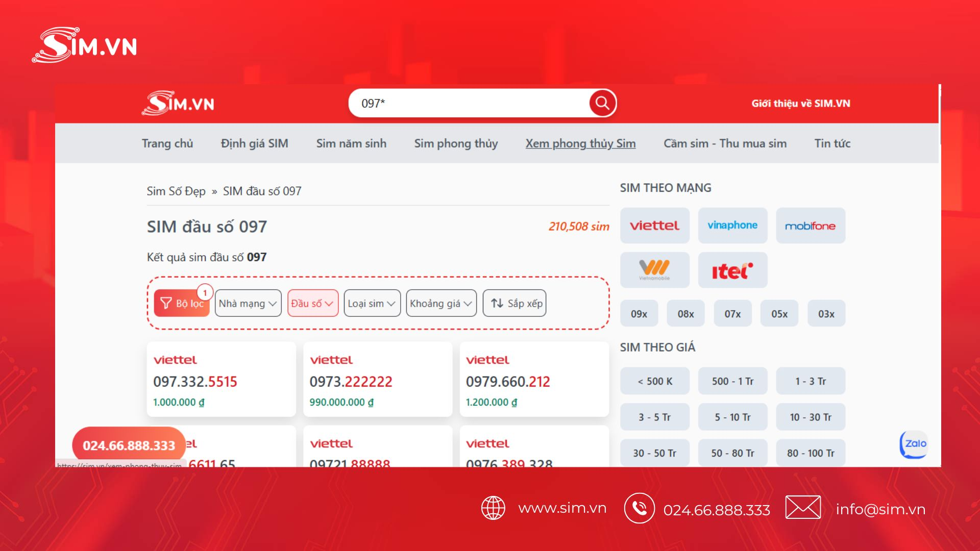Click the envelope email icon in footer
This screenshot has width=980, height=551.
(x=803, y=507)
